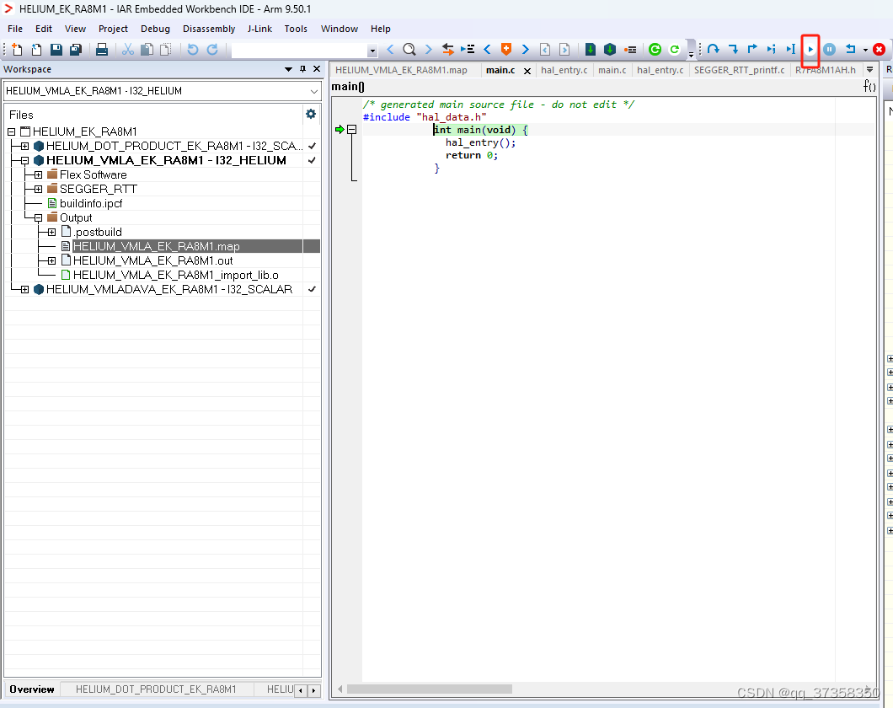This screenshot has height=708, width=893.
Task: Expand HELIUM_VMLA_EK_RA8M1.out node
Action: point(52,261)
